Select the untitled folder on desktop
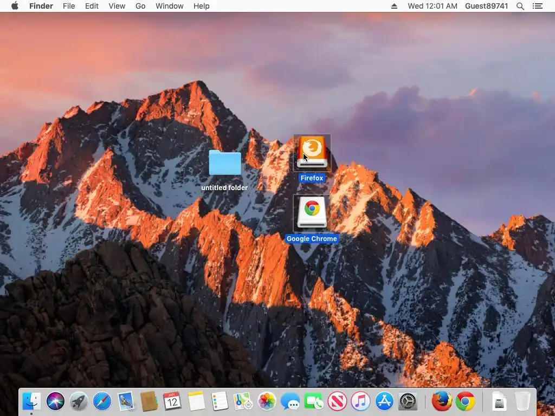Viewport: 555px width, 416px height. 225,162
